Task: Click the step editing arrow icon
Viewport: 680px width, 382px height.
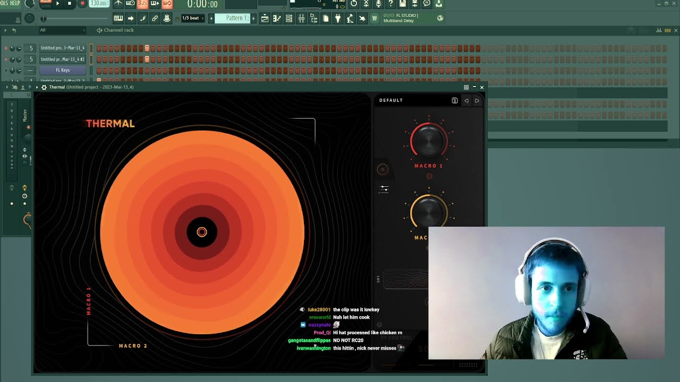Action: coord(130,18)
